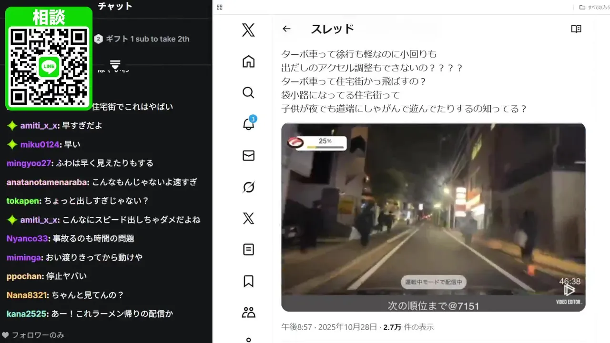
Task: Click username tokapen
Action: (24, 201)
